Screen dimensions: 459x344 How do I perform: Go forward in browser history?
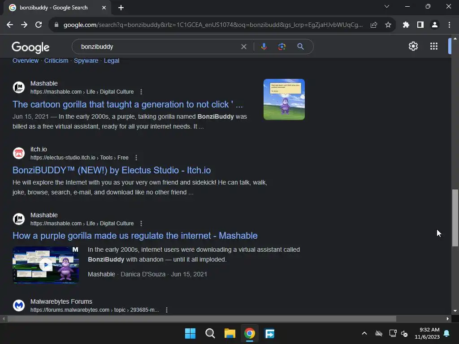click(24, 25)
